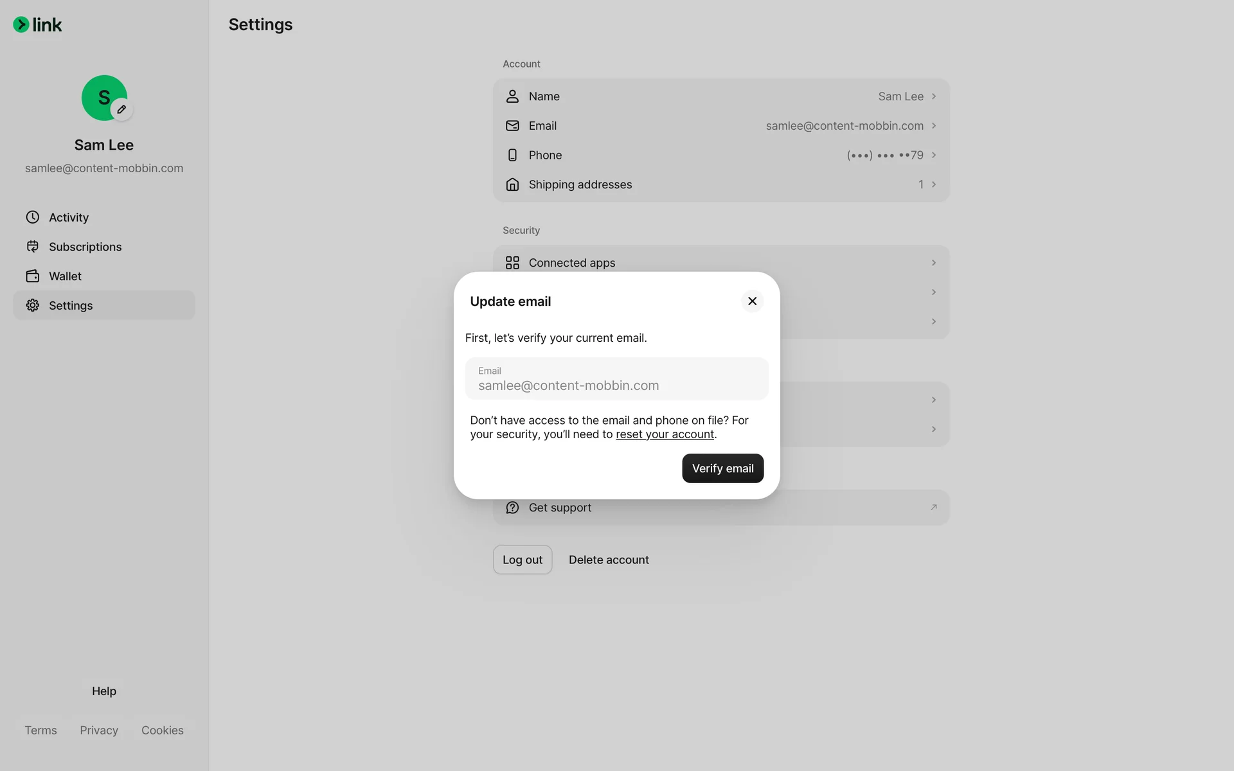The width and height of the screenshot is (1234, 771).
Task: Click the pencil edit icon on the avatar
Action: (x=121, y=109)
